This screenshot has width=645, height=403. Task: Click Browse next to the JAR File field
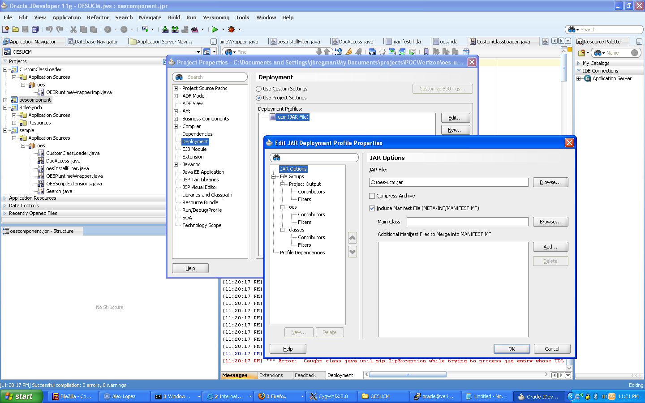550,182
